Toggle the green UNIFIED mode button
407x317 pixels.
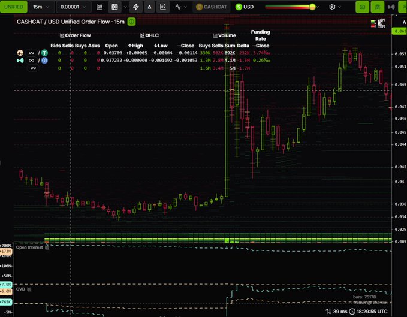(14, 7)
